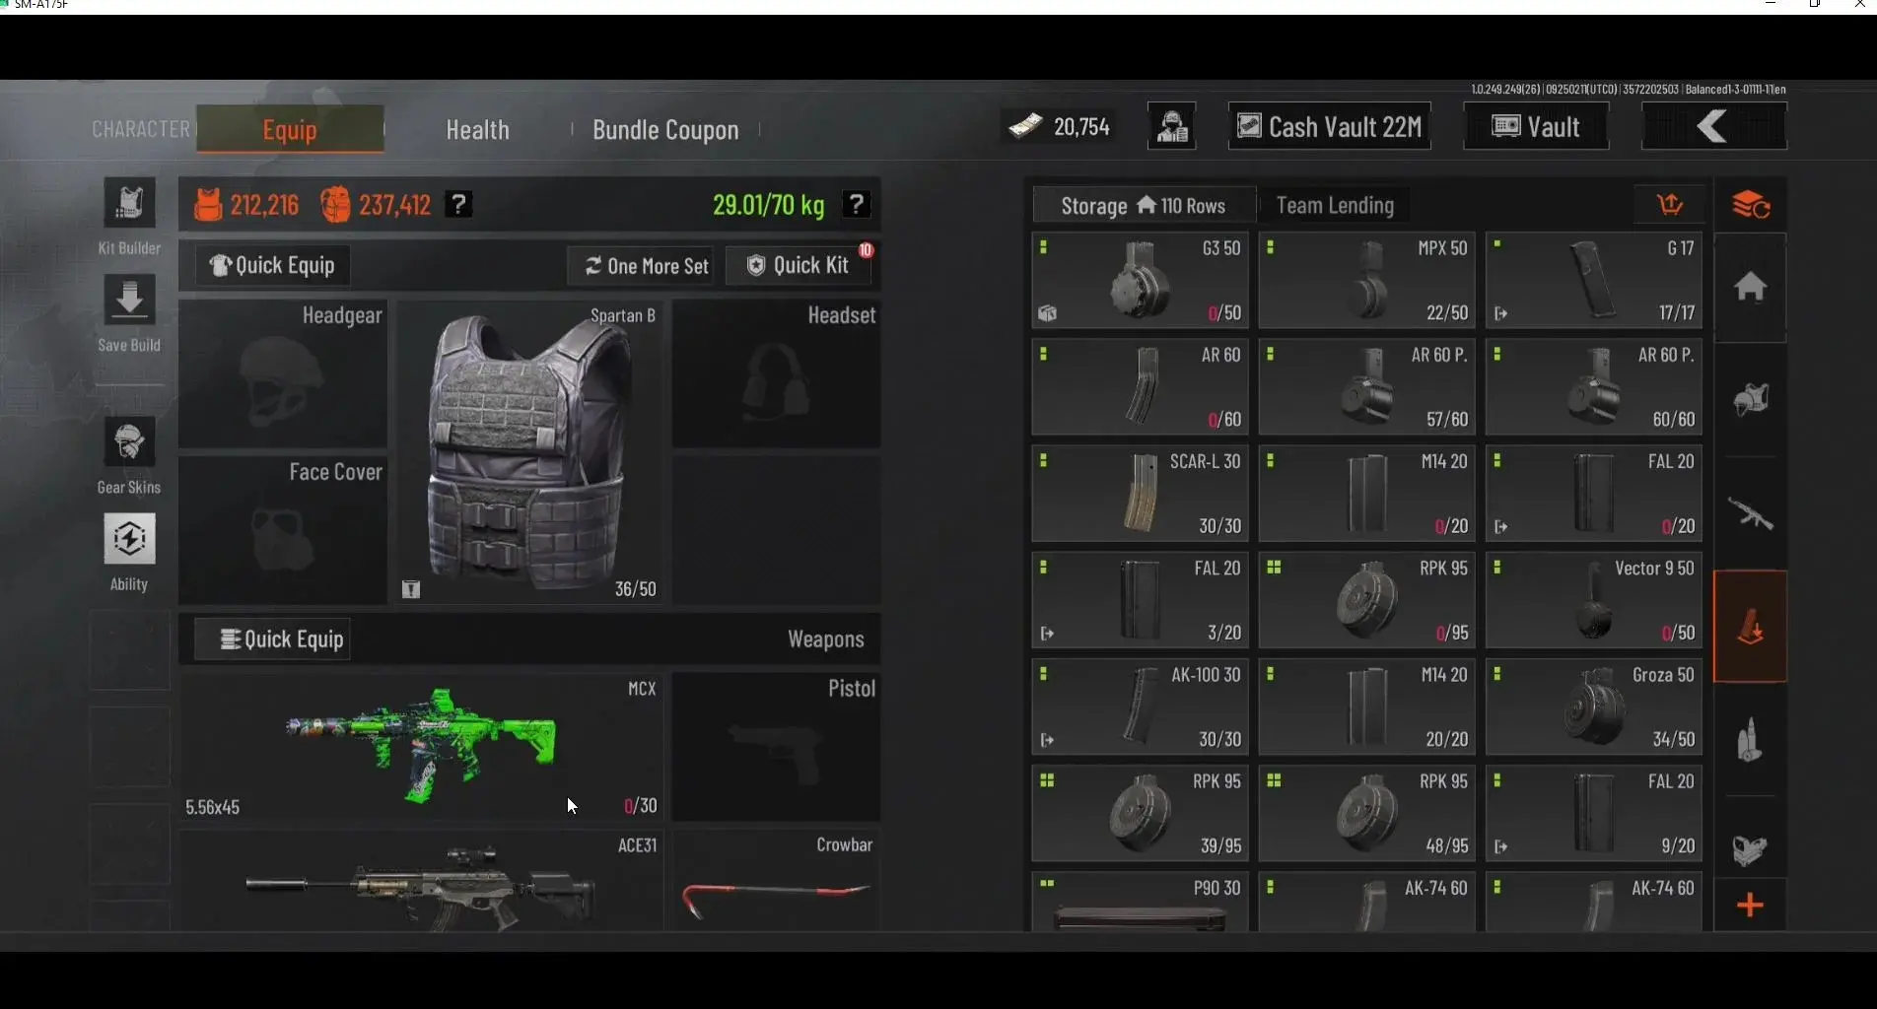Switch to the Health tab
The image size is (1877, 1009).
pyautogui.click(x=477, y=130)
